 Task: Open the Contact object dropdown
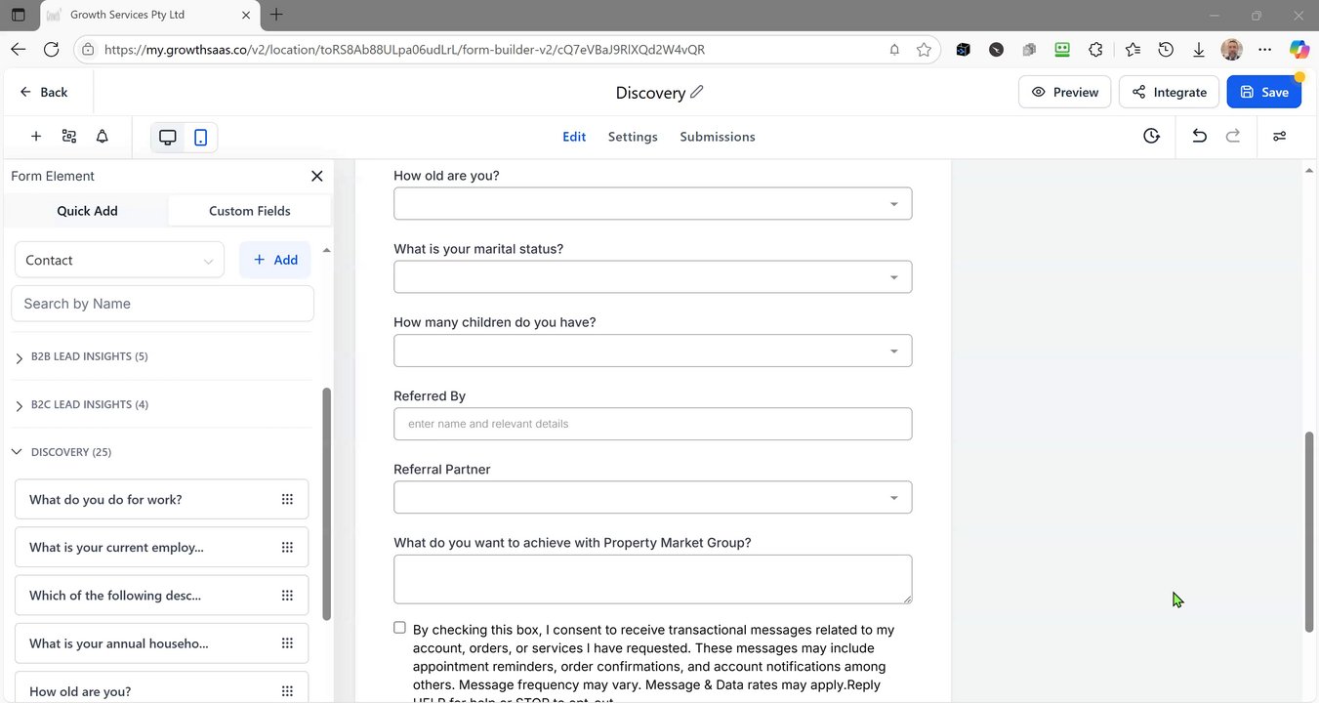(x=119, y=261)
